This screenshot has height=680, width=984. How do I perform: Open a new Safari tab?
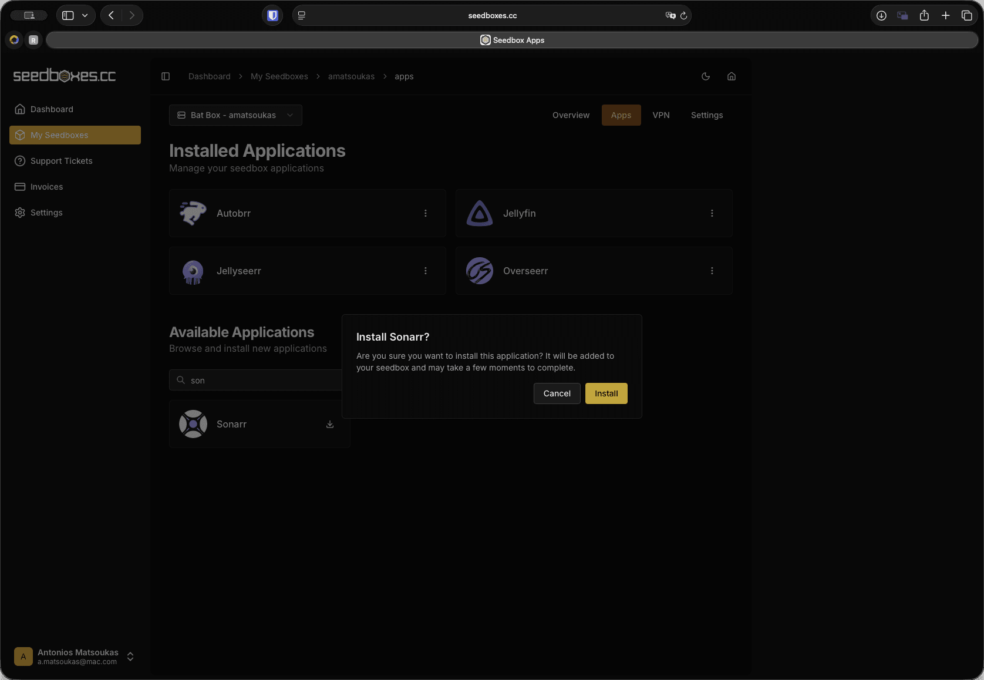pyautogui.click(x=945, y=15)
